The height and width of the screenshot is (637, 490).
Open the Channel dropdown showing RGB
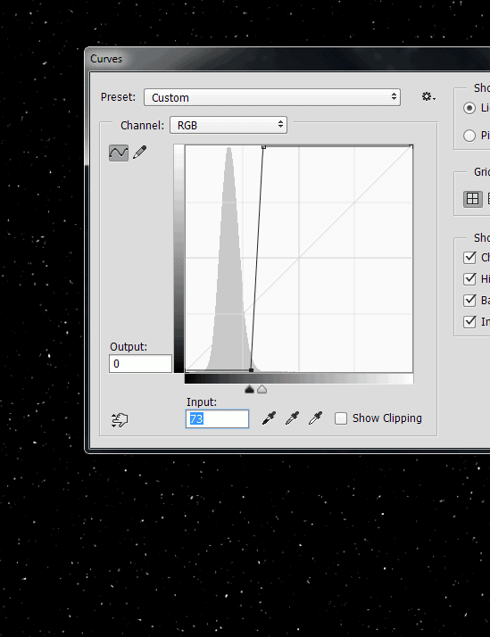tap(228, 125)
